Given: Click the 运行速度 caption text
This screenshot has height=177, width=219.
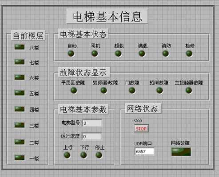Looking at the screenshot, I should 70,136.
